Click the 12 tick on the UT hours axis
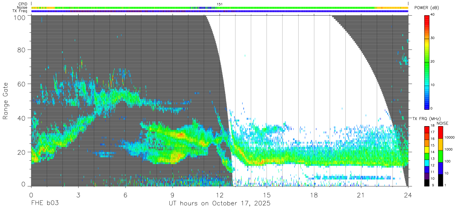The image size is (459, 211). [x=219, y=195]
